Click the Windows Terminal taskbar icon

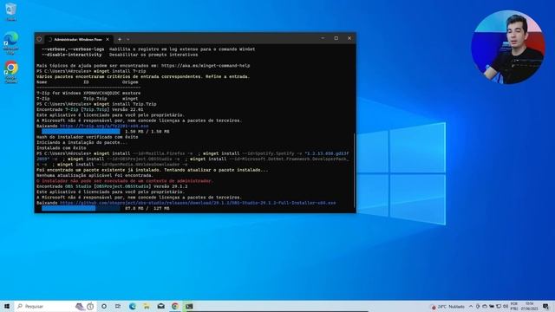189,306
